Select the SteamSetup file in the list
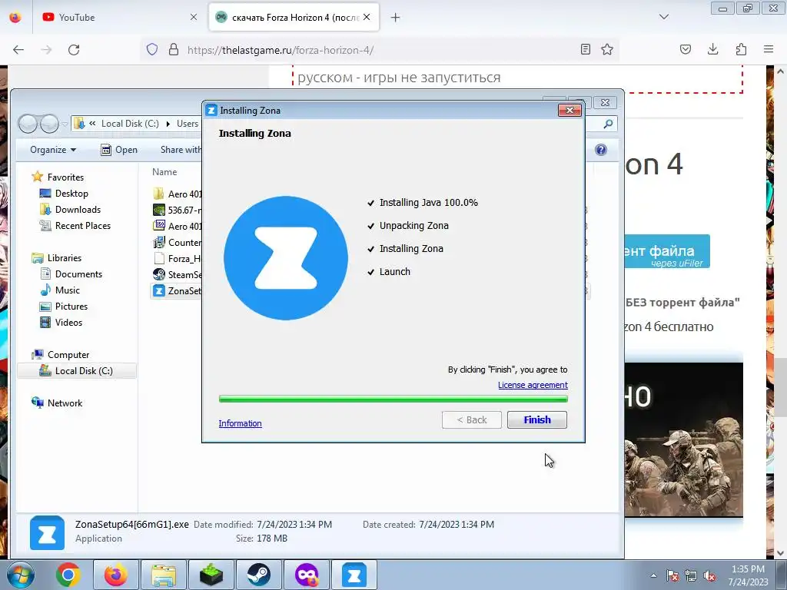787x590 pixels. 177,274
